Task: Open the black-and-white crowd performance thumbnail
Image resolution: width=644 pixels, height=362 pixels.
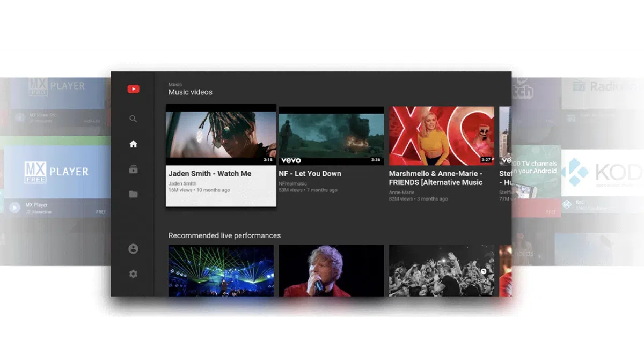Action: [441, 270]
